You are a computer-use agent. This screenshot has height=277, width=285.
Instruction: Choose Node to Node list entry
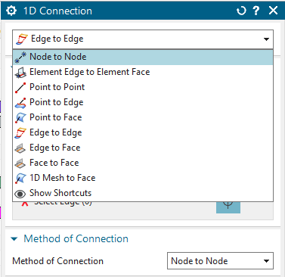click(x=143, y=57)
